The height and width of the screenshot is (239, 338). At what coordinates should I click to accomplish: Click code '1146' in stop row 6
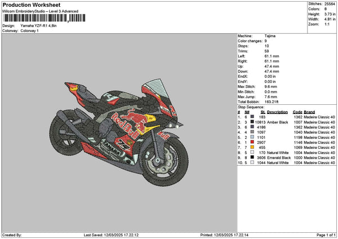tap(298, 143)
